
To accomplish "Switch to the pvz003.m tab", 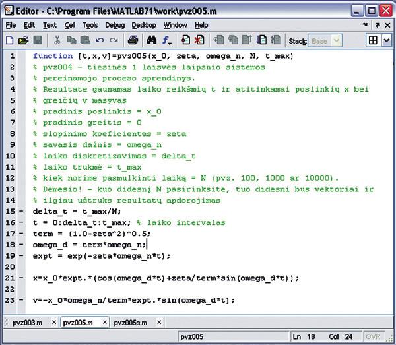I will point(27,323).
